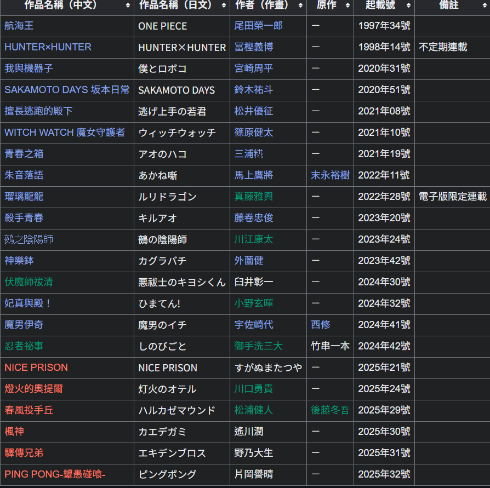Open the 川口勇貴 author link
Viewport: 490px width, 488px height.
point(254,389)
